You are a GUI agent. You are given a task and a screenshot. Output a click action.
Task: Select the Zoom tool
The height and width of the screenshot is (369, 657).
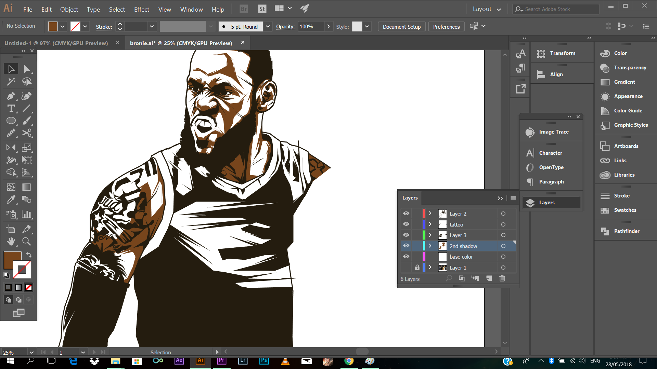(27, 242)
